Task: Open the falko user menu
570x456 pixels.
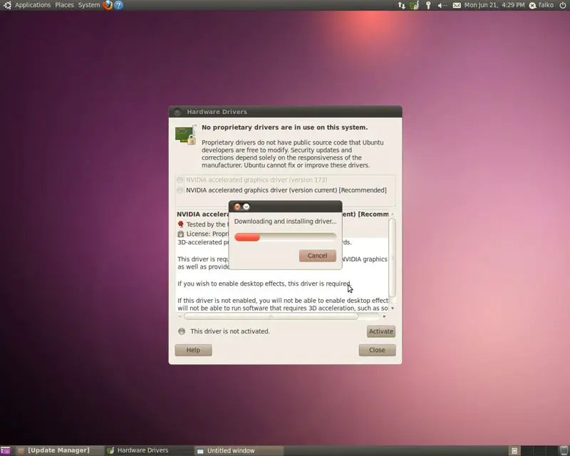Action: tap(541, 5)
